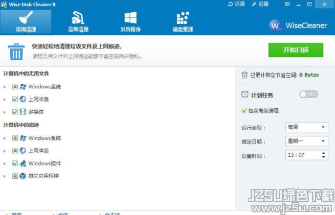Screen dimensions: 335x215
Task: Switch to the 高级清理 tab
Action: tap(78, 21)
